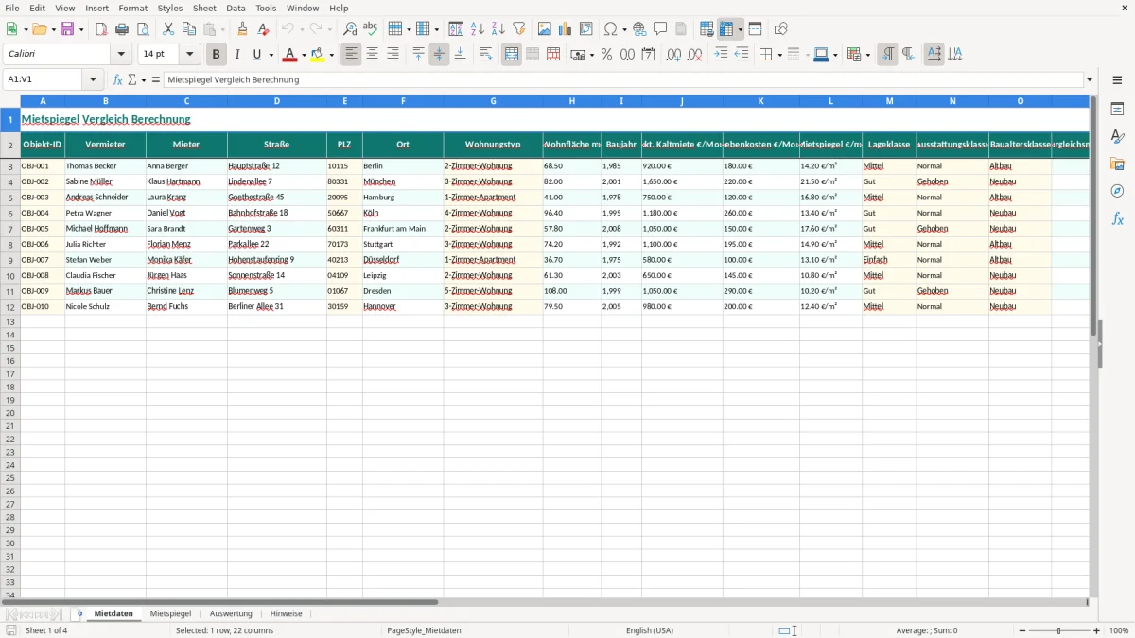
Task: Open Freeze Rows and Columns dropdown arrow
Action: point(740,29)
